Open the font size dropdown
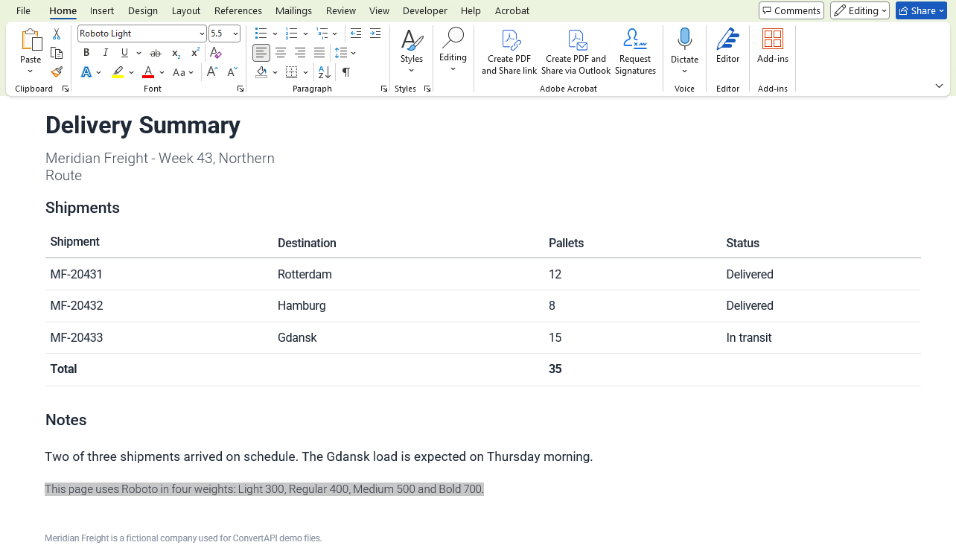This screenshot has height=551, width=956. (236, 34)
